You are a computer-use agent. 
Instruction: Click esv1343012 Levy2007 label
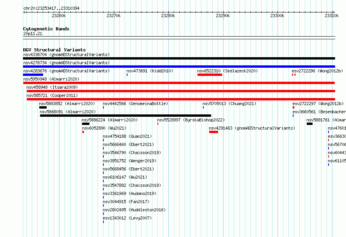pos(128,218)
